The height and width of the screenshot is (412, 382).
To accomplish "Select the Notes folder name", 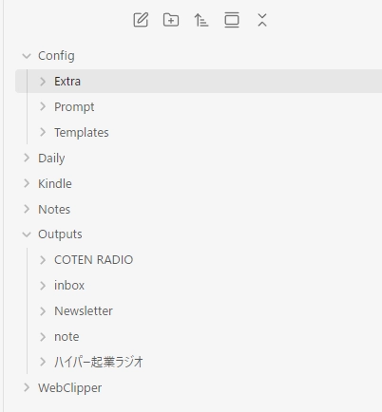I will coord(54,209).
